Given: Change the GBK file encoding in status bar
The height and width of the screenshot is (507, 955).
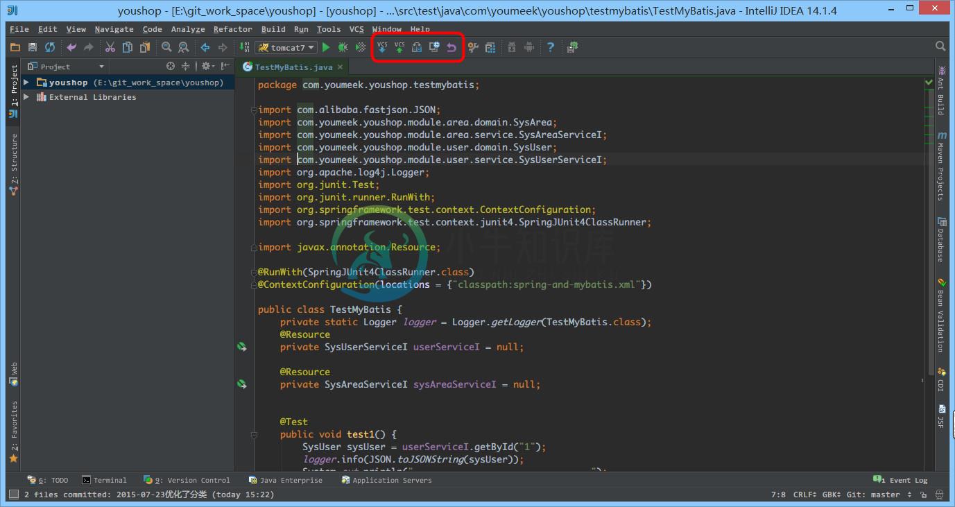Looking at the screenshot, I should click(832, 495).
